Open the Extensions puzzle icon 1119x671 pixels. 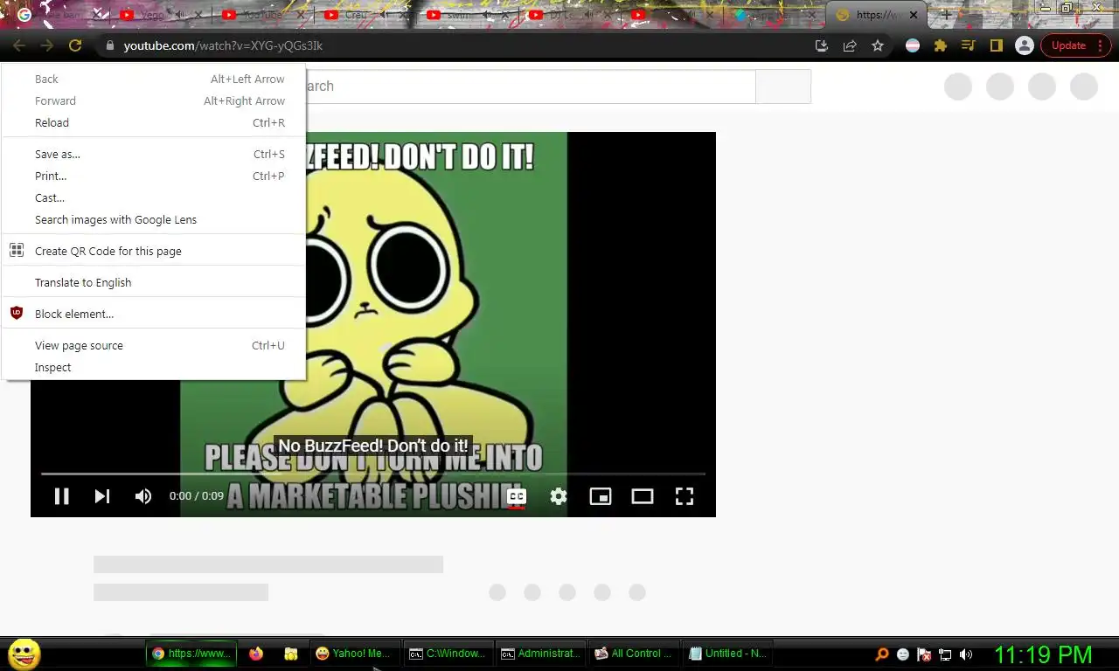941,45
